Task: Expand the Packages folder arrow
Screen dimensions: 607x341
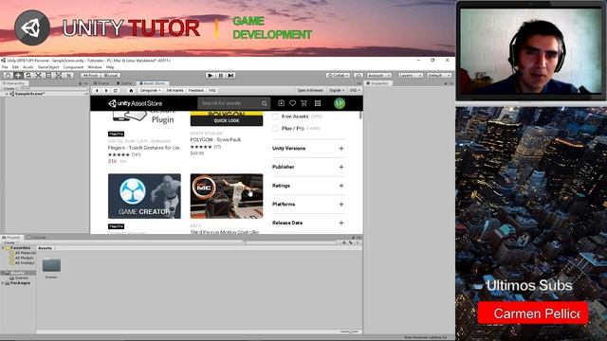Action: coord(3,283)
